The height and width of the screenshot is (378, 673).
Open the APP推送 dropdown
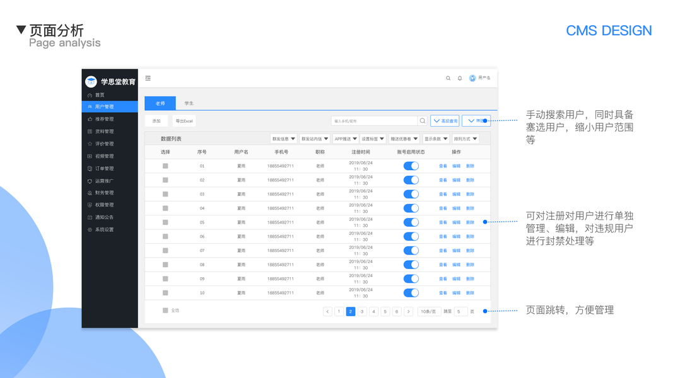click(345, 139)
